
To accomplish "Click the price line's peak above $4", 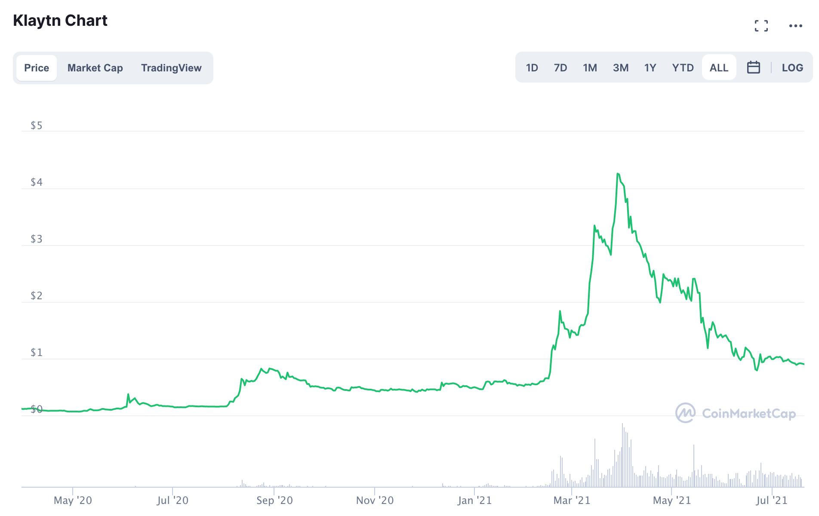I will (618, 174).
